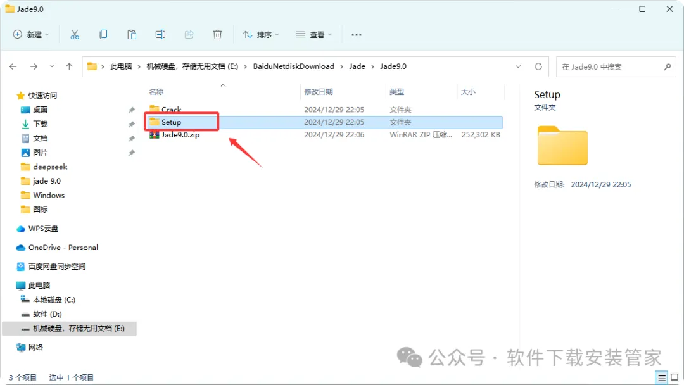This screenshot has width=684, height=385.
Task: Sort by the 修改日期 column header
Action: pos(319,92)
